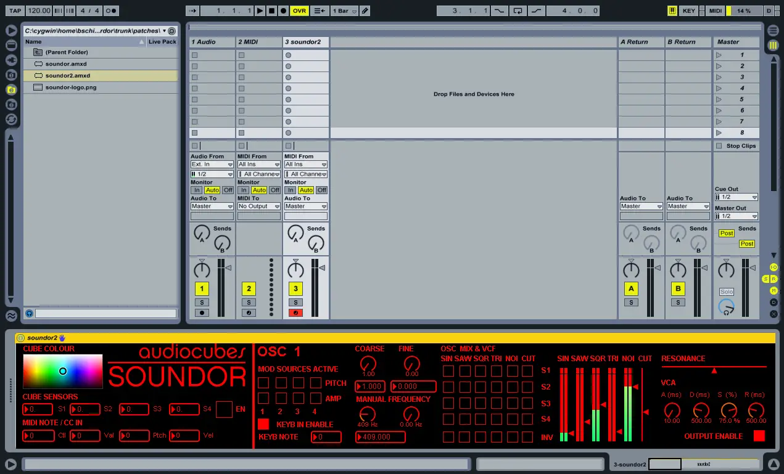
Task: Select the 3 soundor2 track header
Action: pyautogui.click(x=306, y=42)
